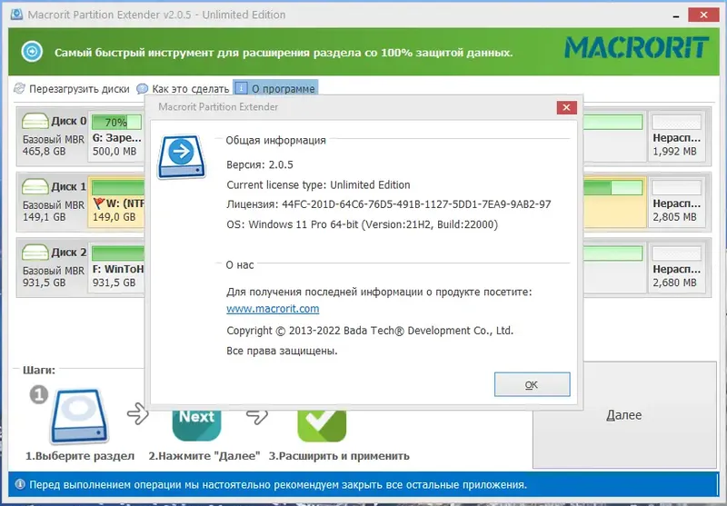This screenshot has height=506, width=727.
Task: Click Current license type: Unlimited Edition text
Action: click(x=318, y=185)
